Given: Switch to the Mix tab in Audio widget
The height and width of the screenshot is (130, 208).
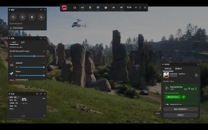Looking at the screenshot, I should pyautogui.click(x=14, y=42).
